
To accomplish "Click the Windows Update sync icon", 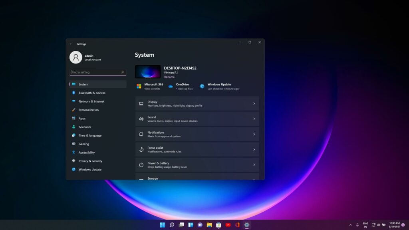I will coord(202,85).
